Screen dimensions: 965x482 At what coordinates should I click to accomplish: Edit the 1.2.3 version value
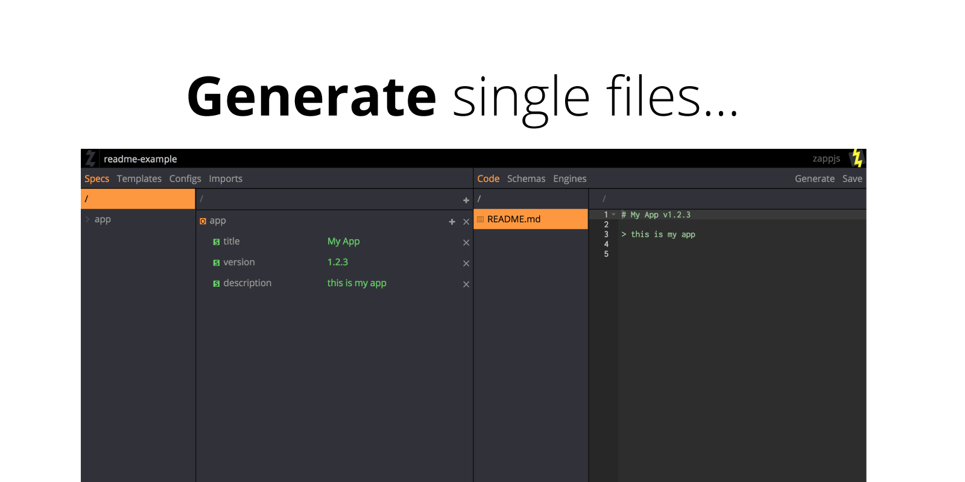(338, 262)
